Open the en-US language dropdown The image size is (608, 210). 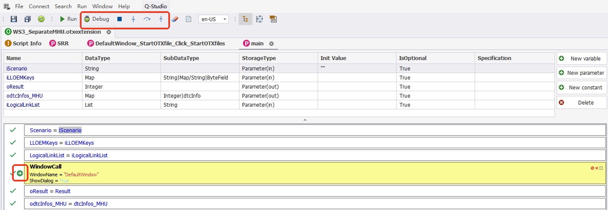[213, 19]
